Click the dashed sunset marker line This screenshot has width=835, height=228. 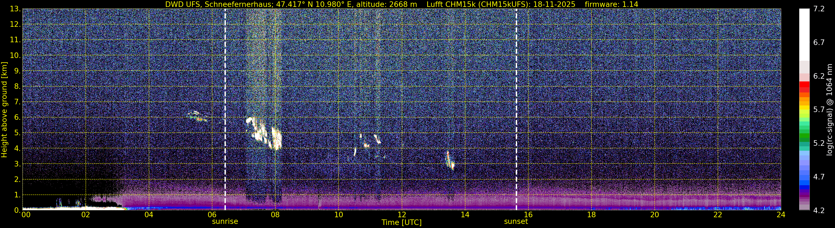coord(516,109)
